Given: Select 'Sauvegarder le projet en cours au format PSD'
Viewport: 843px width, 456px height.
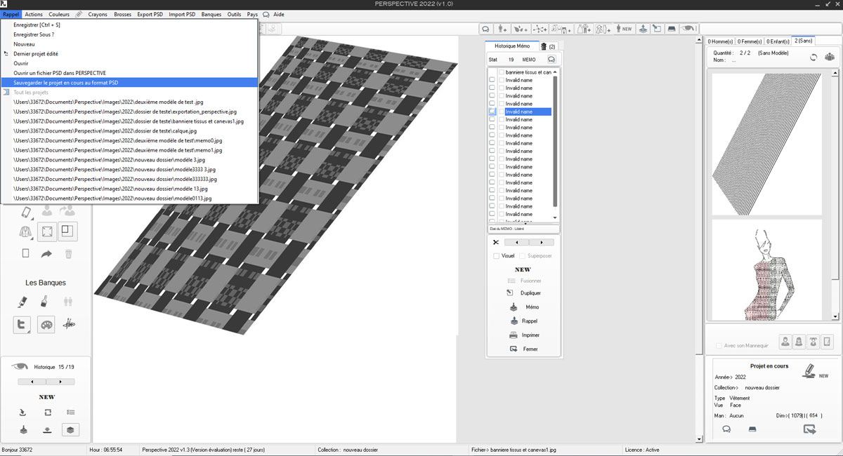Looking at the screenshot, I should click(65, 82).
